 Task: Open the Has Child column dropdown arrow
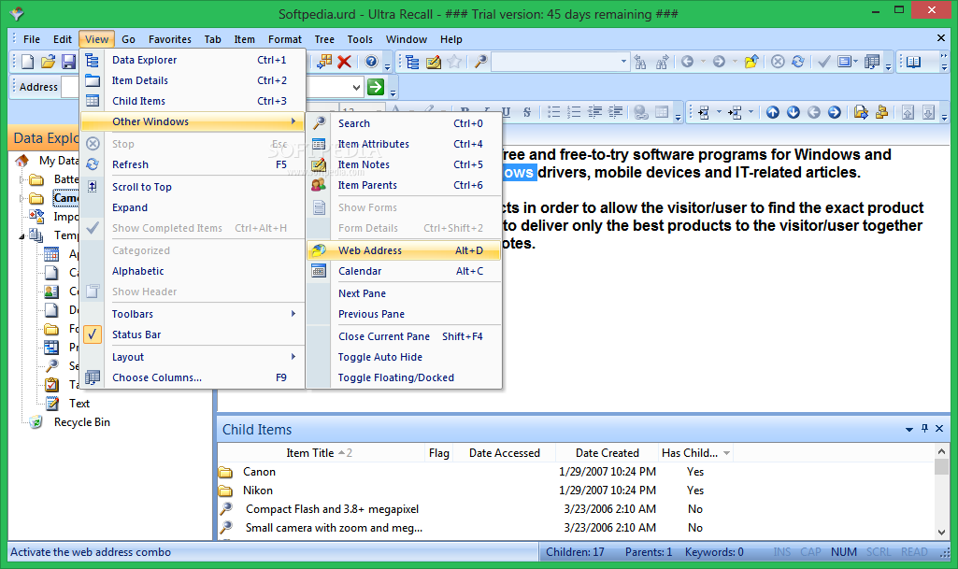[x=726, y=453]
